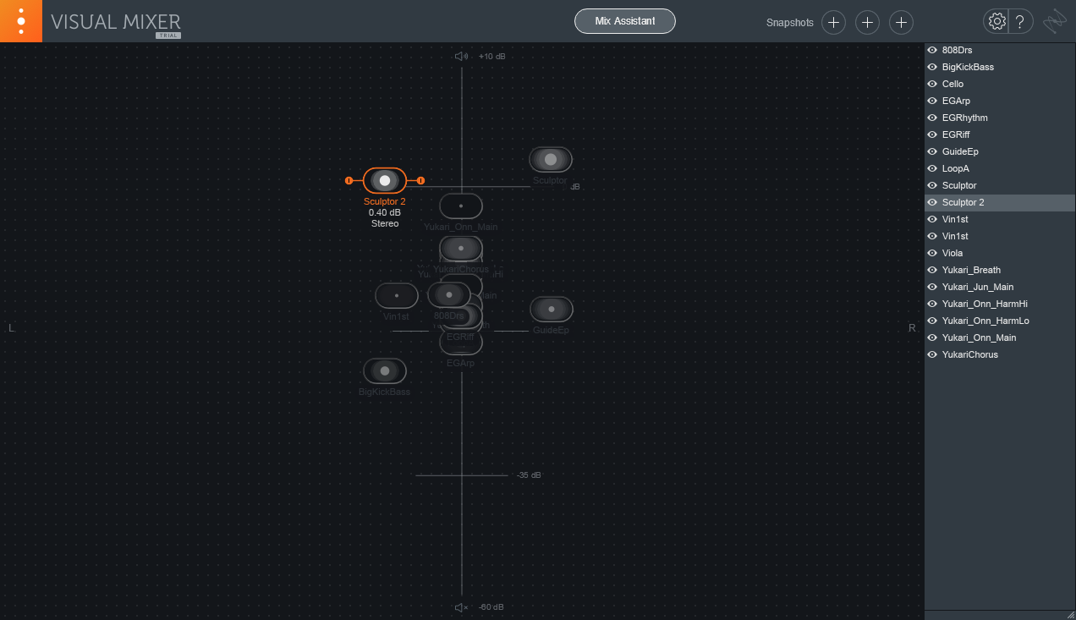Image resolution: width=1076 pixels, height=620 pixels.
Task: Select the 808Drs node on canvas
Action: [x=449, y=294]
